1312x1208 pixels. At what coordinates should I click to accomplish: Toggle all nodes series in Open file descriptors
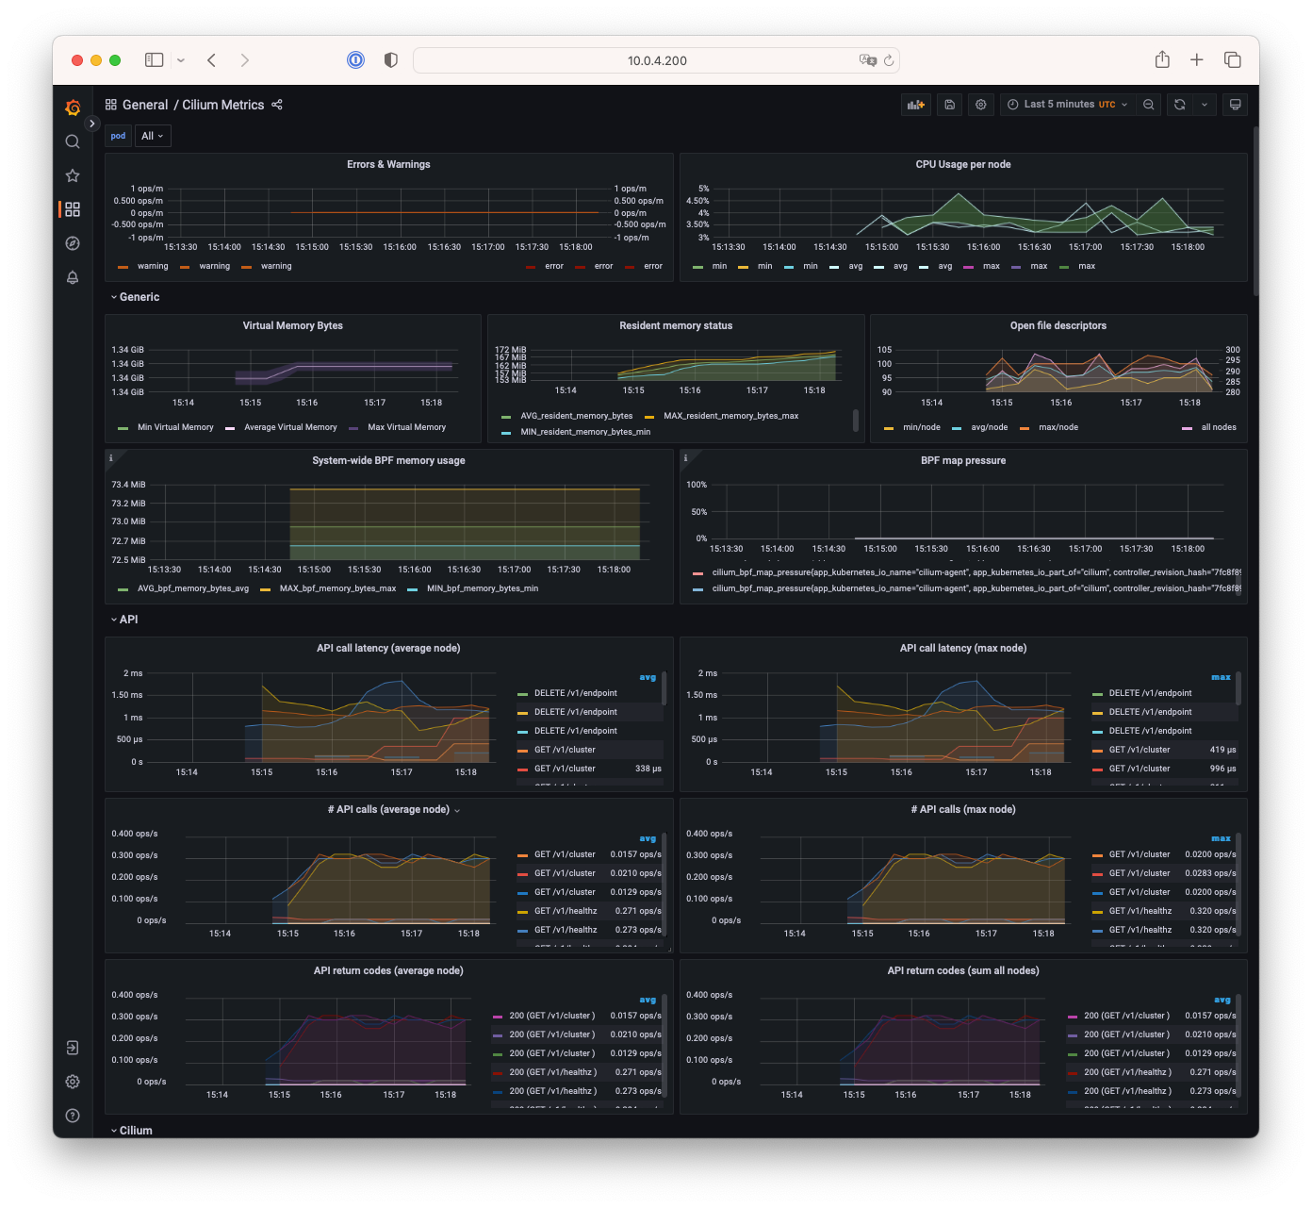[x=1219, y=427]
